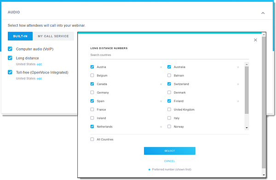Click United States under Long distance
The width and height of the screenshot is (276, 180).
[x=26, y=64]
